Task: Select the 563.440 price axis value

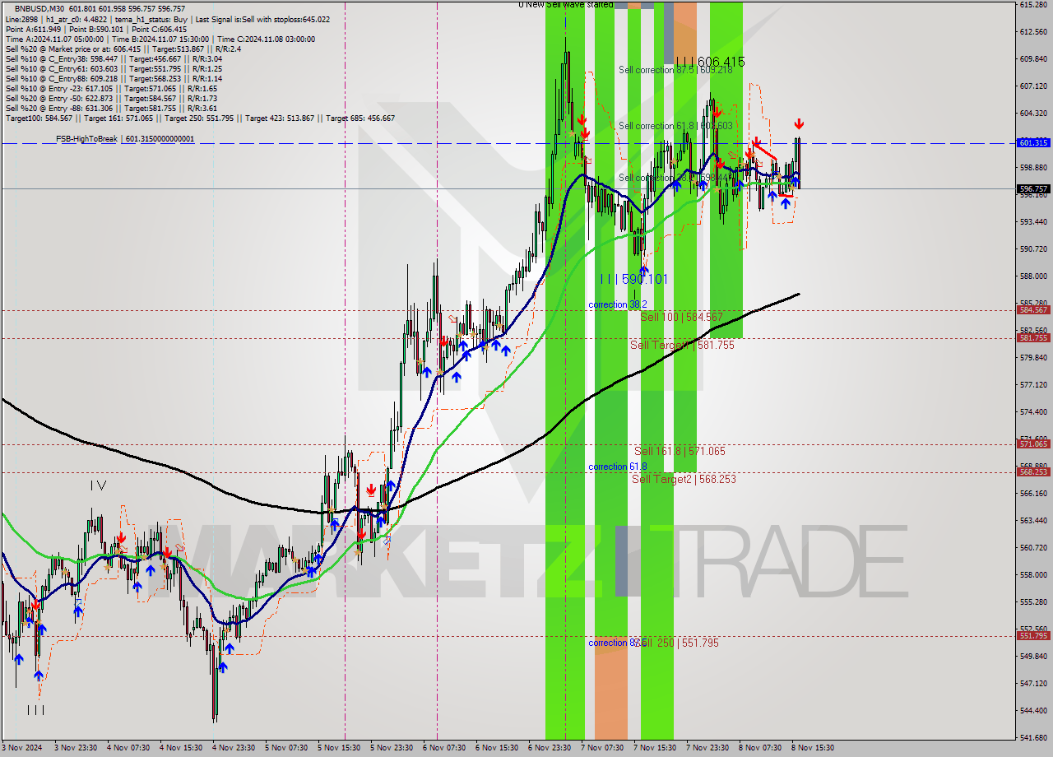Action: [1032, 521]
